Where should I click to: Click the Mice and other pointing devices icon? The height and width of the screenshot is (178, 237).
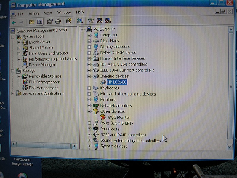(96, 94)
